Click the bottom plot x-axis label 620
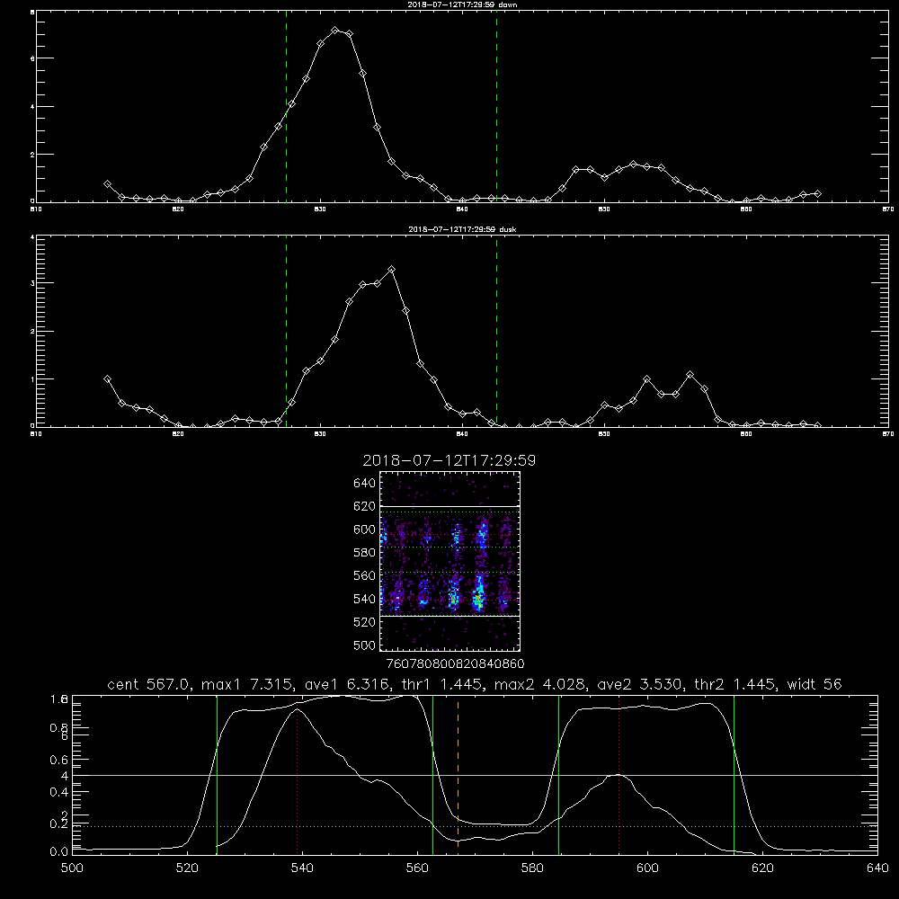The image size is (899, 899). [762, 868]
